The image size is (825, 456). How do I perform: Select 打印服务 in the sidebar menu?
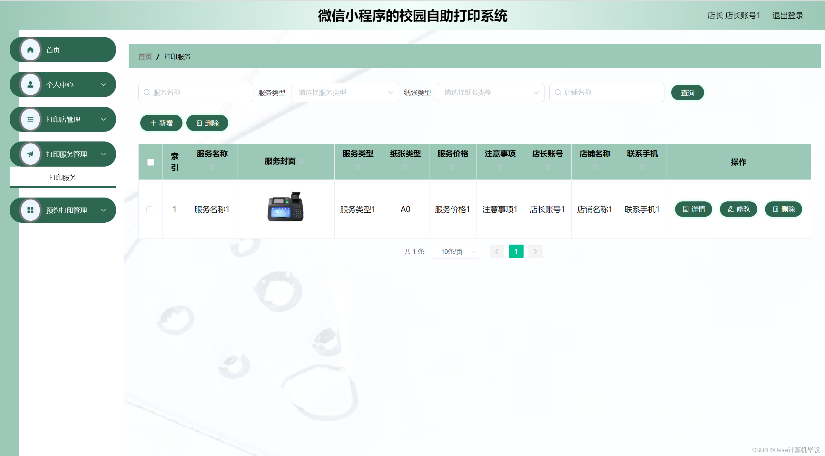[x=62, y=177]
